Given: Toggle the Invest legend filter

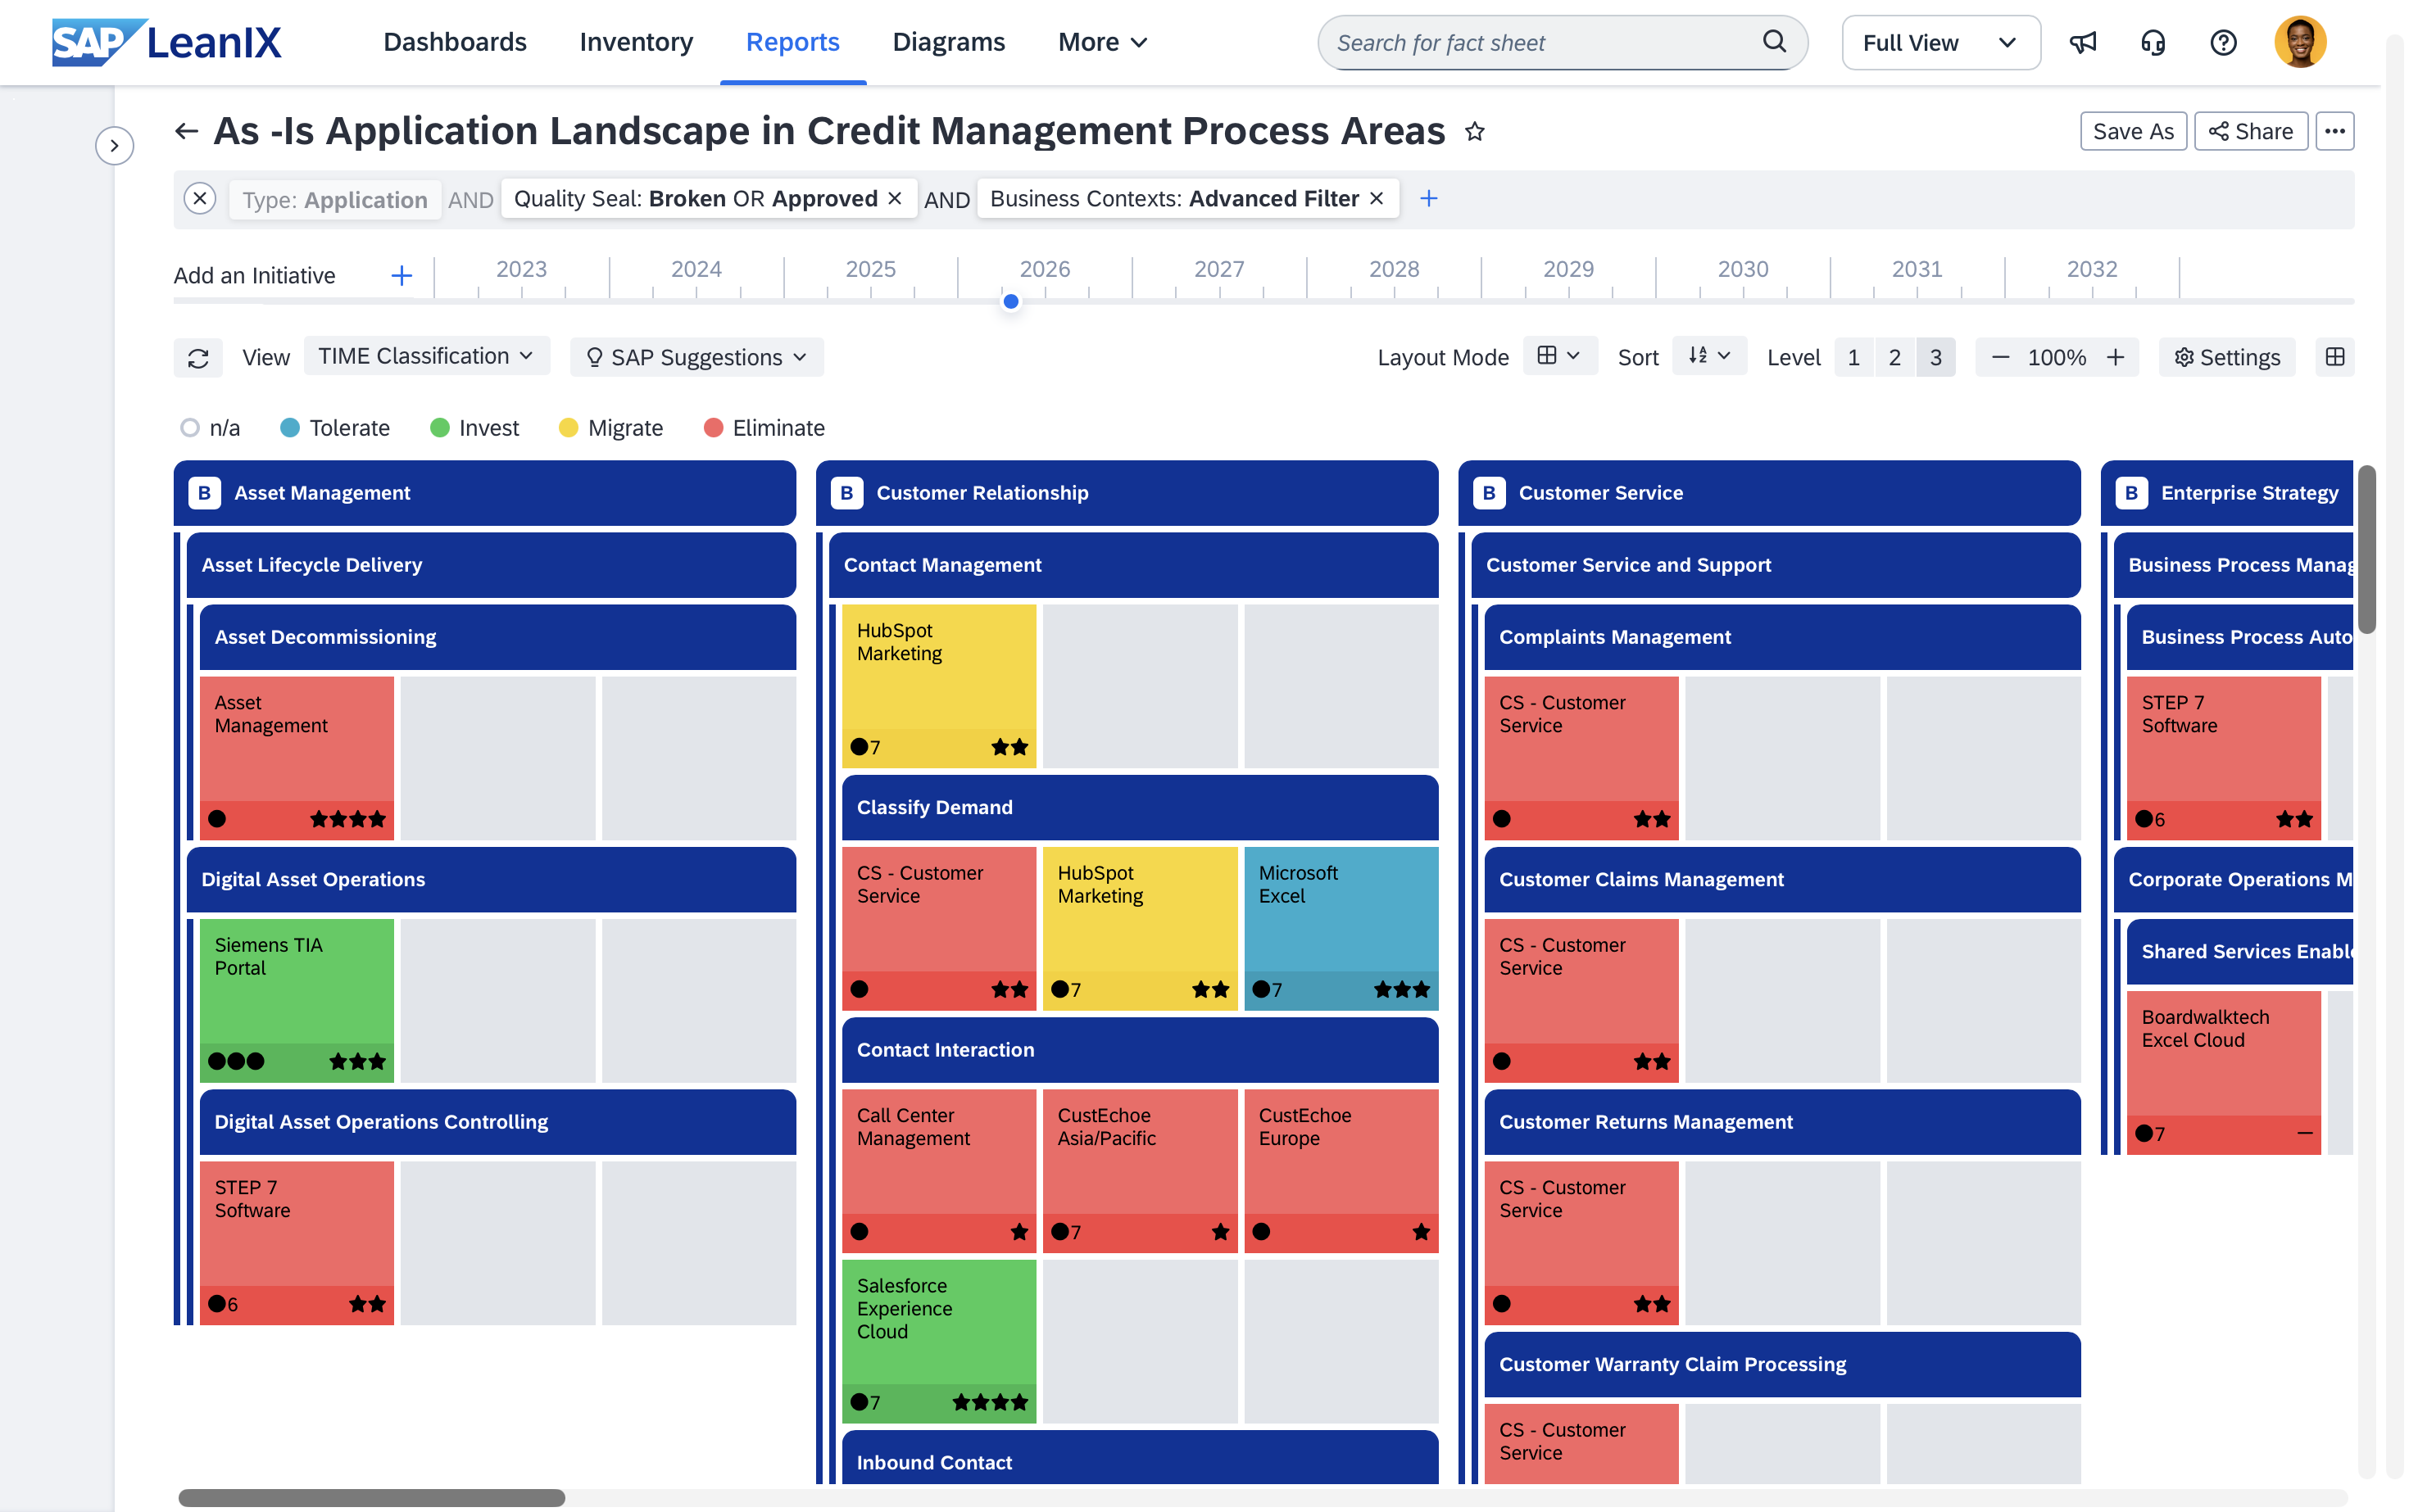Looking at the screenshot, I should 474,428.
